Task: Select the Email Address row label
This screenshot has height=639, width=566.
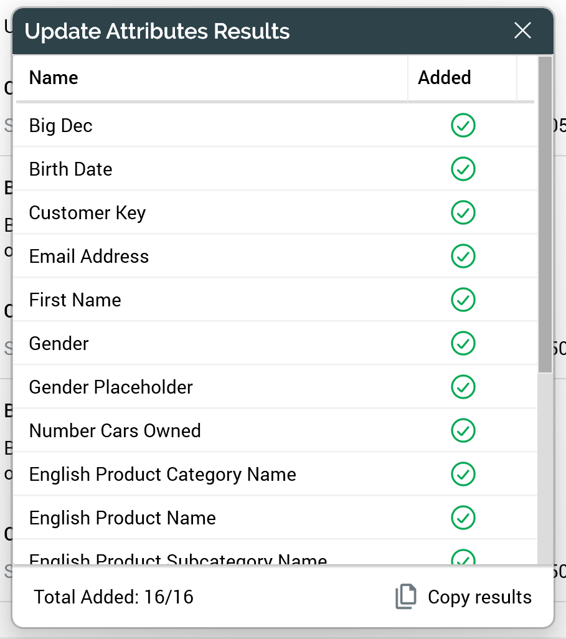Action: tap(89, 257)
